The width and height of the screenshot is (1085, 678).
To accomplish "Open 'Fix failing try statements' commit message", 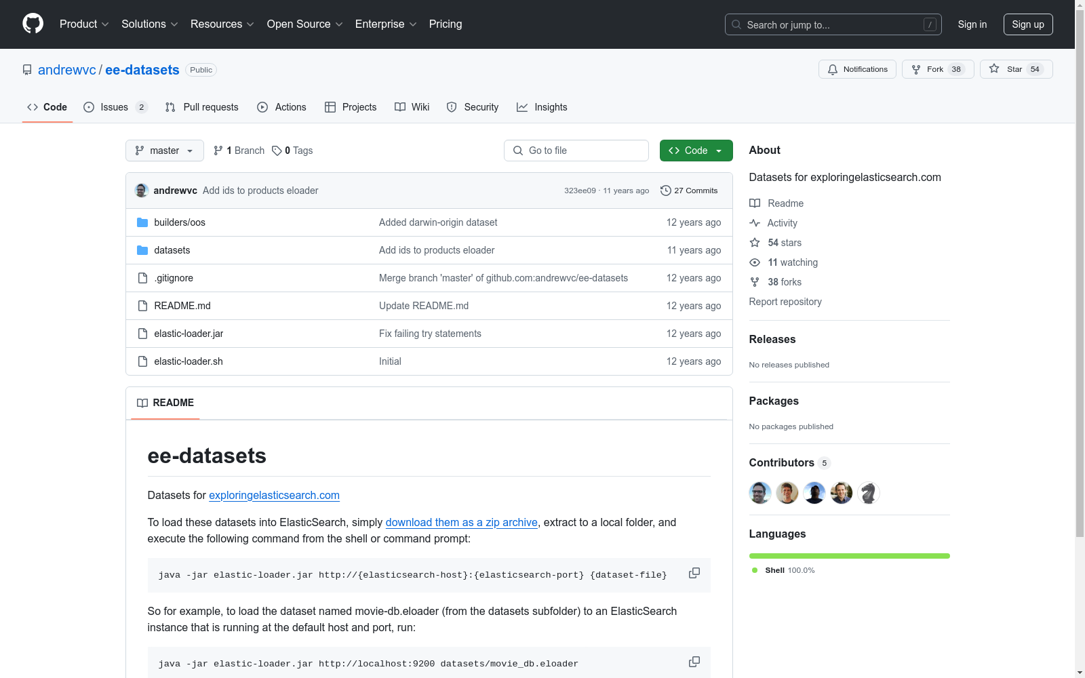I will 430,334.
